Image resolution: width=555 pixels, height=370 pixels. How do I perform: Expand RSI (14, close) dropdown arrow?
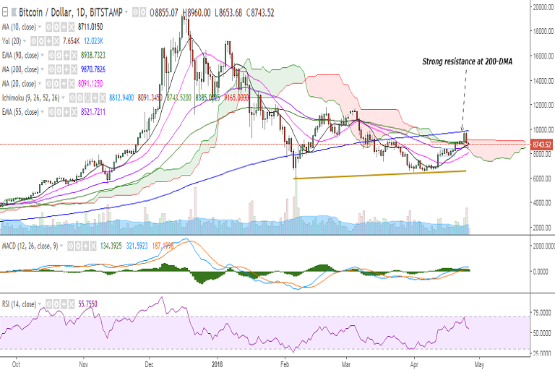(x=40, y=304)
